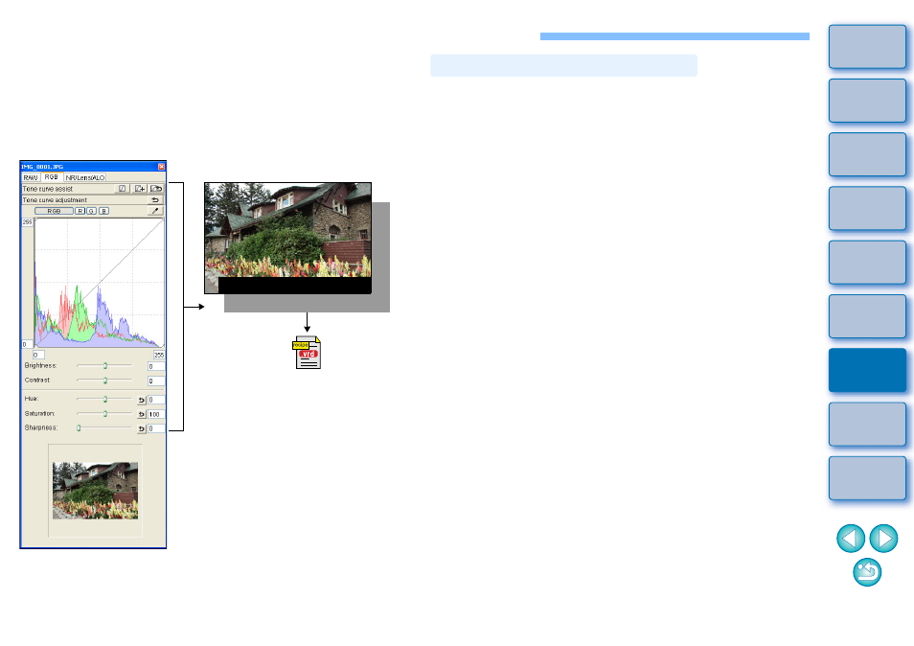
Task: Click the Hue value field
Action: point(156,400)
